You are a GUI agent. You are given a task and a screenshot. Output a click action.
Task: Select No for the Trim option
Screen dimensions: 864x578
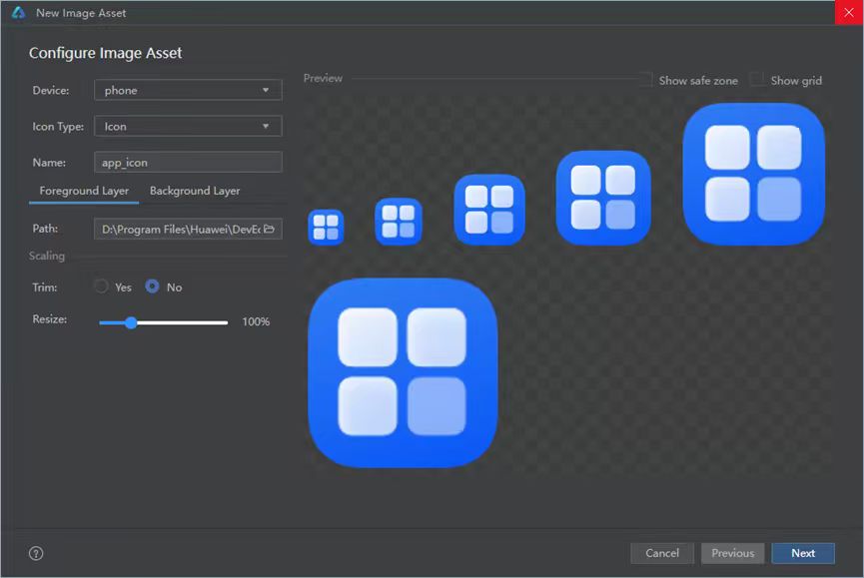(153, 287)
